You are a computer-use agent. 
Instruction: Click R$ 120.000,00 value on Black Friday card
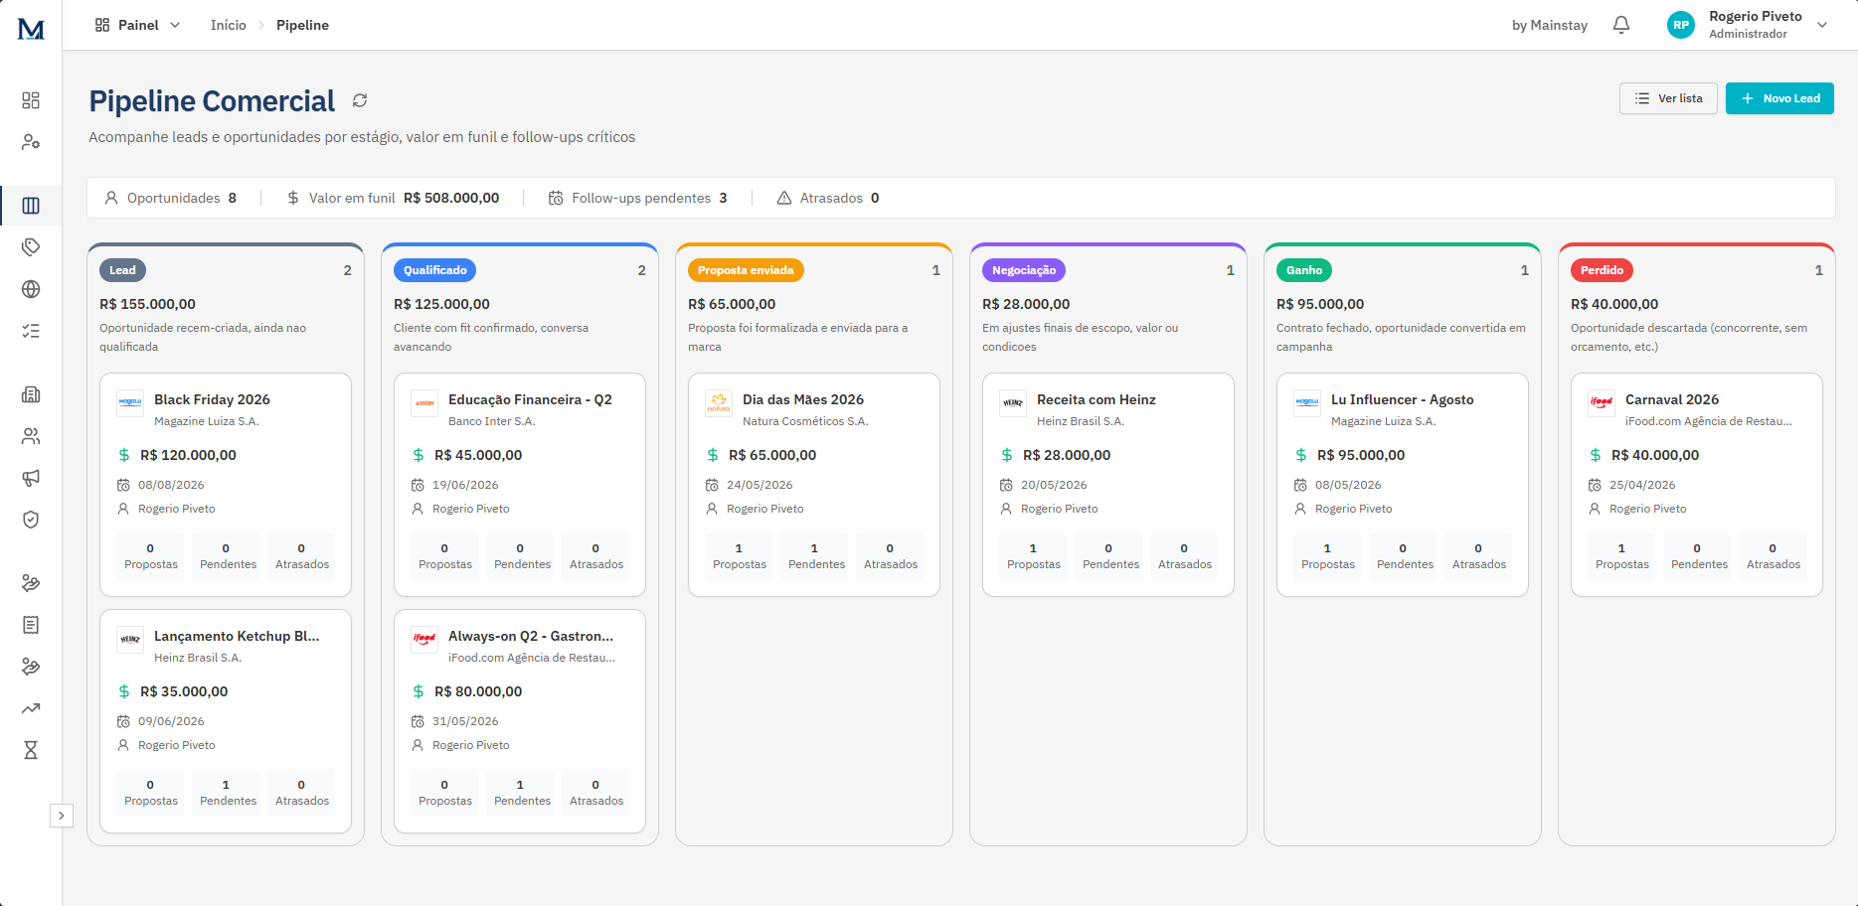(188, 455)
